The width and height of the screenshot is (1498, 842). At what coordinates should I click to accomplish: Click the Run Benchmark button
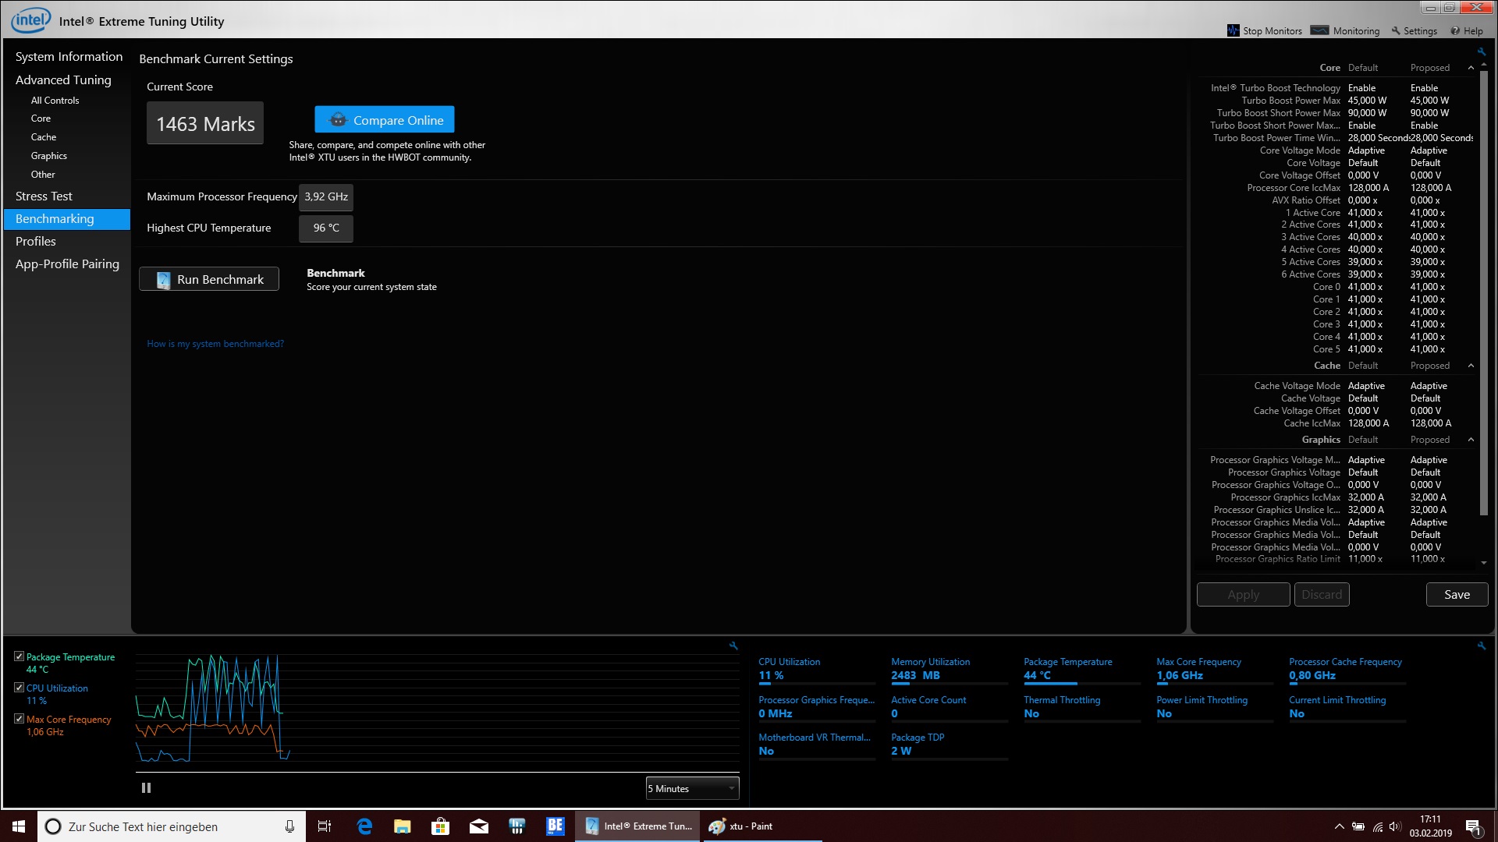tap(209, 280)
